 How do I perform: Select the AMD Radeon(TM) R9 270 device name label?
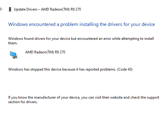[x=45, y=52]
